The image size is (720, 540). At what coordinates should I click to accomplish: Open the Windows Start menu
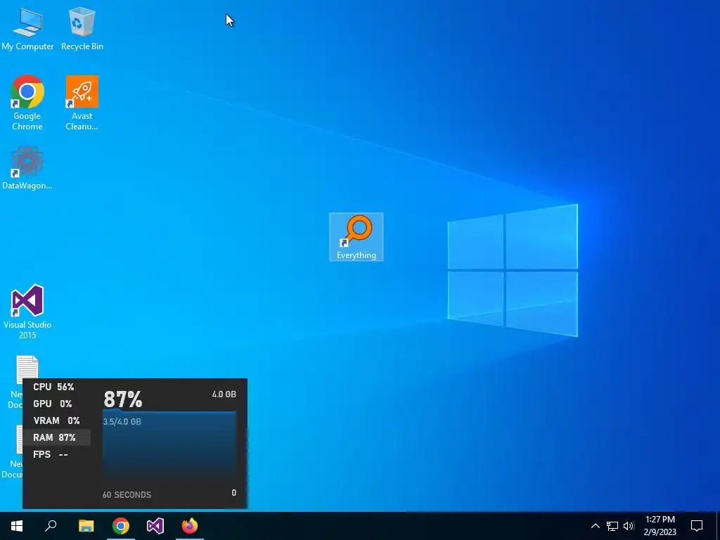[17, 526]
